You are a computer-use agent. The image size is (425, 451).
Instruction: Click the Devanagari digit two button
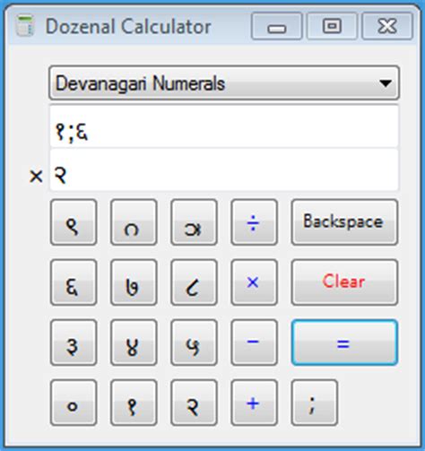click(194, 403)
